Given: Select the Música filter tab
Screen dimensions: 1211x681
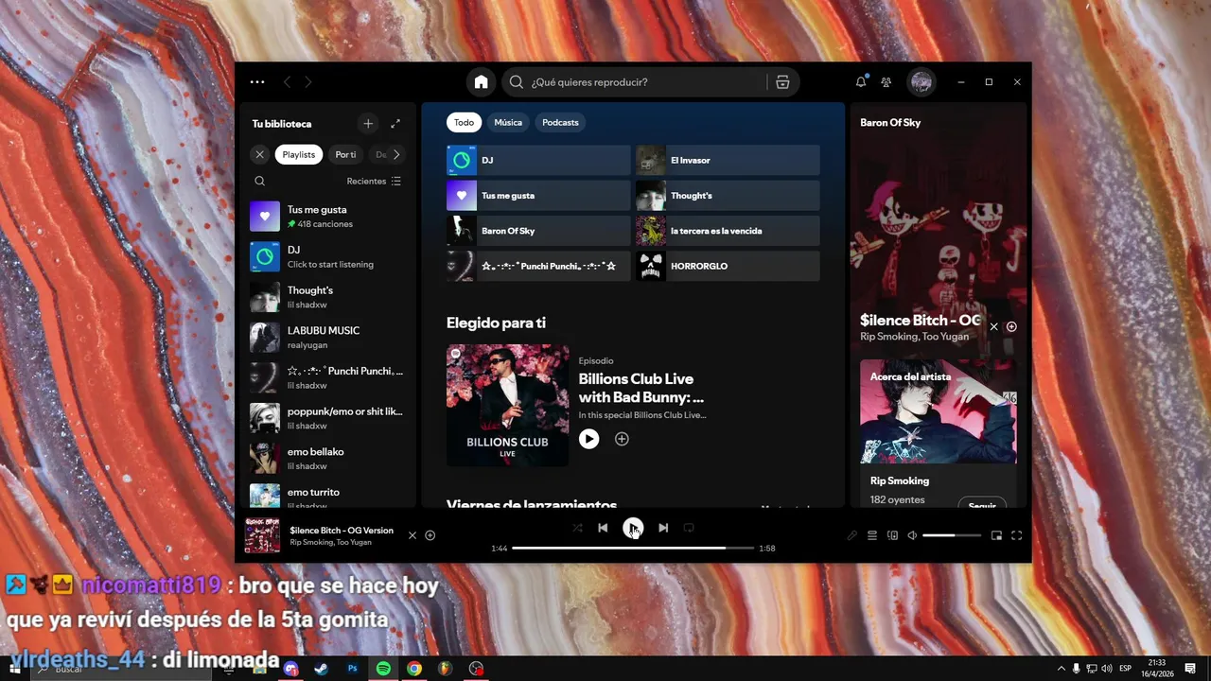Looking at the screenshot, I should click(x=508, y=122).
